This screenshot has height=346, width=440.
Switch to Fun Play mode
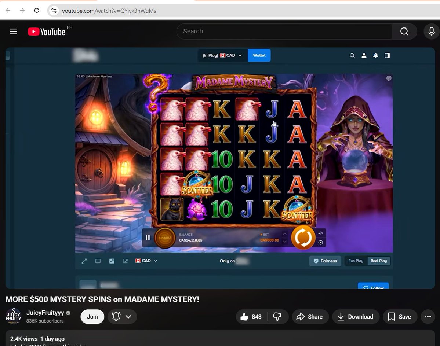pos(356,261)
